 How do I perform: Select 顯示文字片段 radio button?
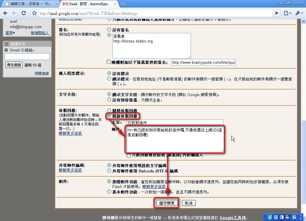109,94
